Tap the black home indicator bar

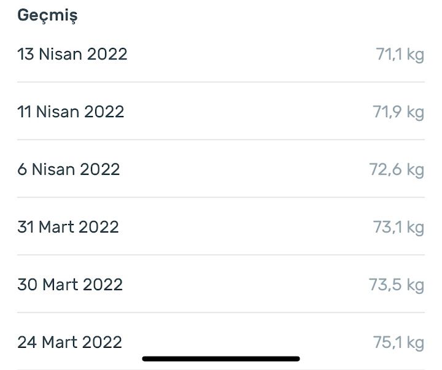point(221,359)
